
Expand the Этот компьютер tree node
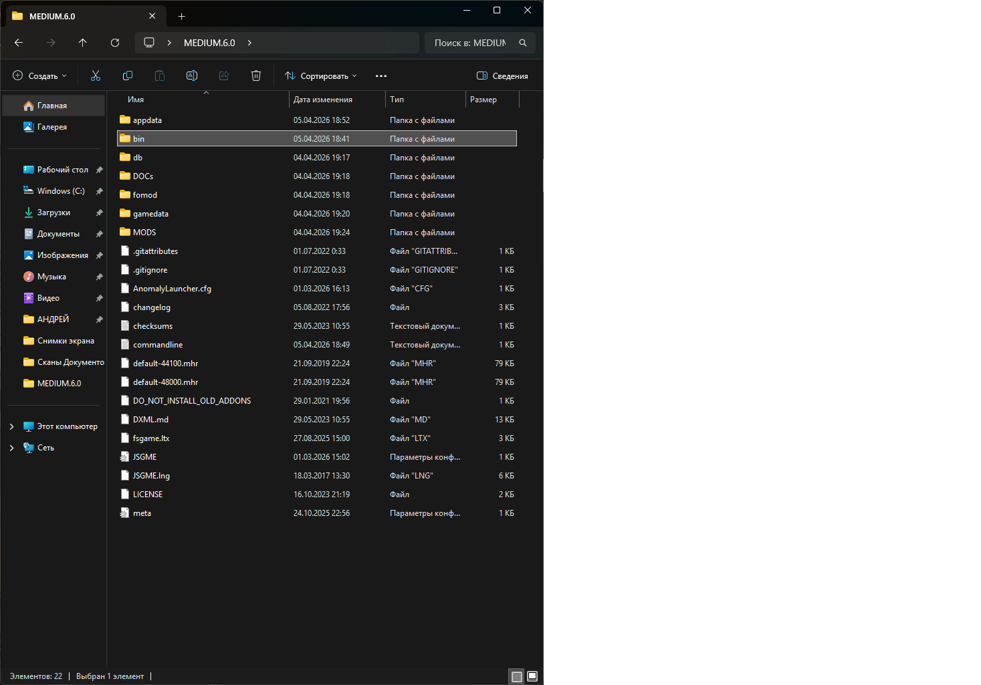[x=12, y=426]
